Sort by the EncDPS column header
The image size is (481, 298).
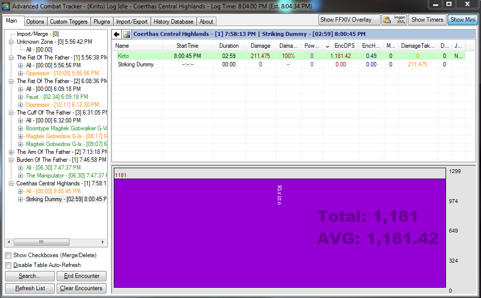point(341,46)
